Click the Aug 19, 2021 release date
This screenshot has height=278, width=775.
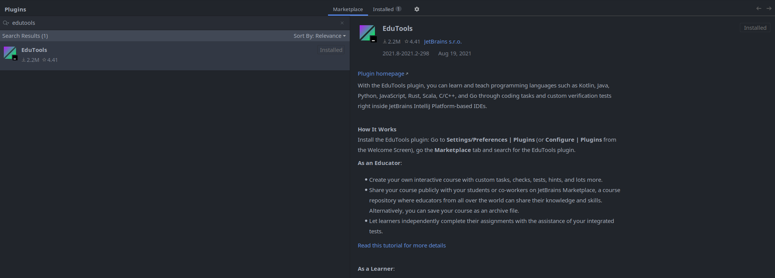click(455, 53)
